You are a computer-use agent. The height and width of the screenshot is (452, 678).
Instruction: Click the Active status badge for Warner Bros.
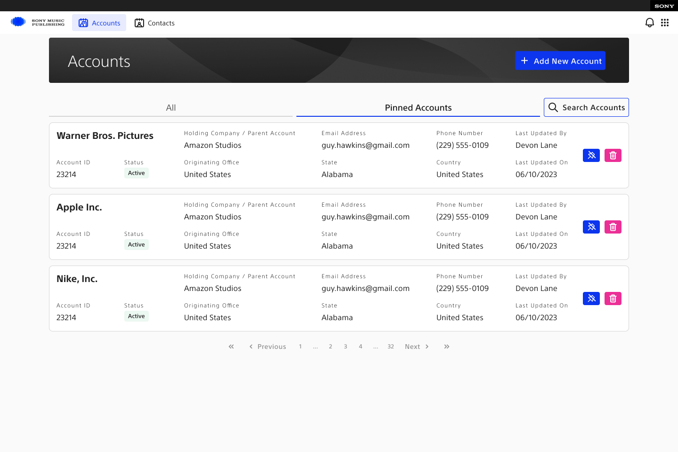coord(137,173)
